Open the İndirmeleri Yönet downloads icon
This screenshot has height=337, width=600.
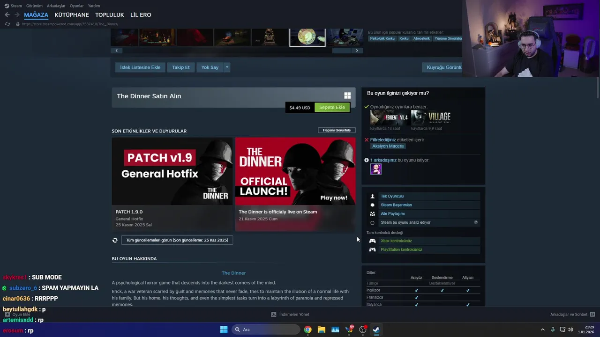[x=274, y=315]
